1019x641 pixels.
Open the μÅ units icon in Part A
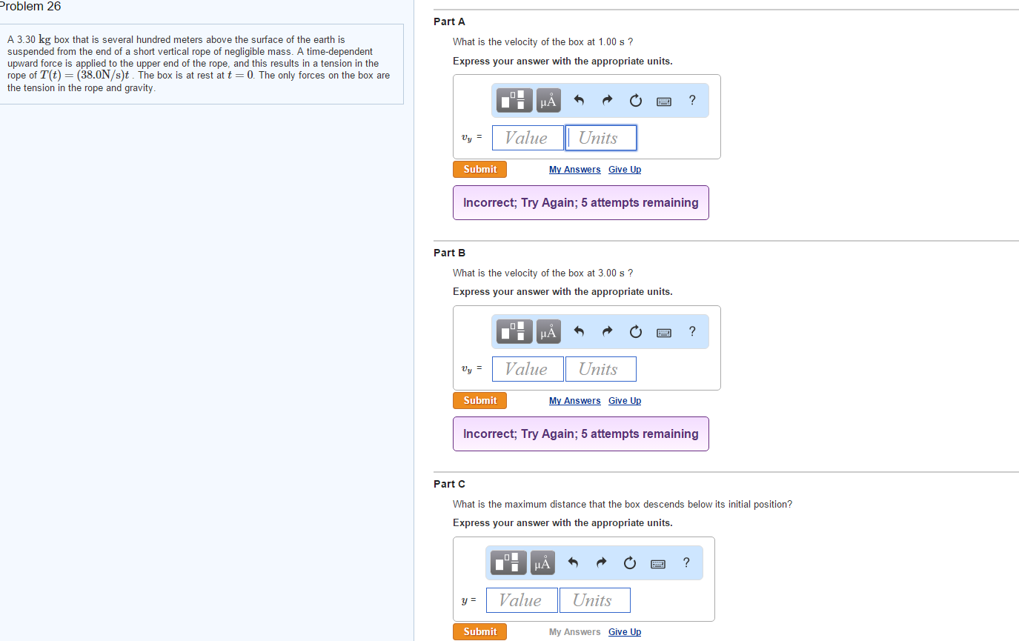[548, 100]
